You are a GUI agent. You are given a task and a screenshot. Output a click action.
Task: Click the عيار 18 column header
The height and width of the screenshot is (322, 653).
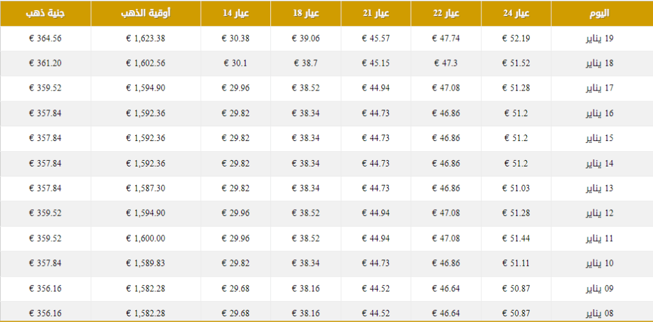click(305, 13)
